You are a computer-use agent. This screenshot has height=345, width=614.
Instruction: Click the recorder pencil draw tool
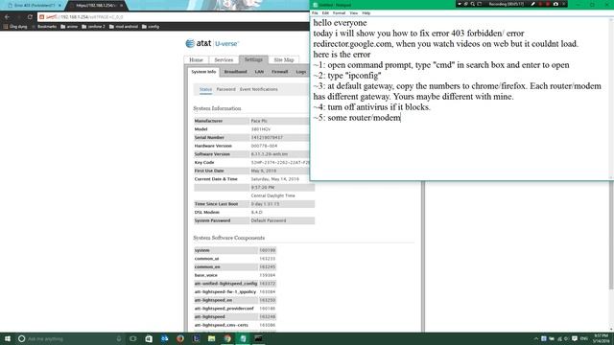click(x=533, y=4)
